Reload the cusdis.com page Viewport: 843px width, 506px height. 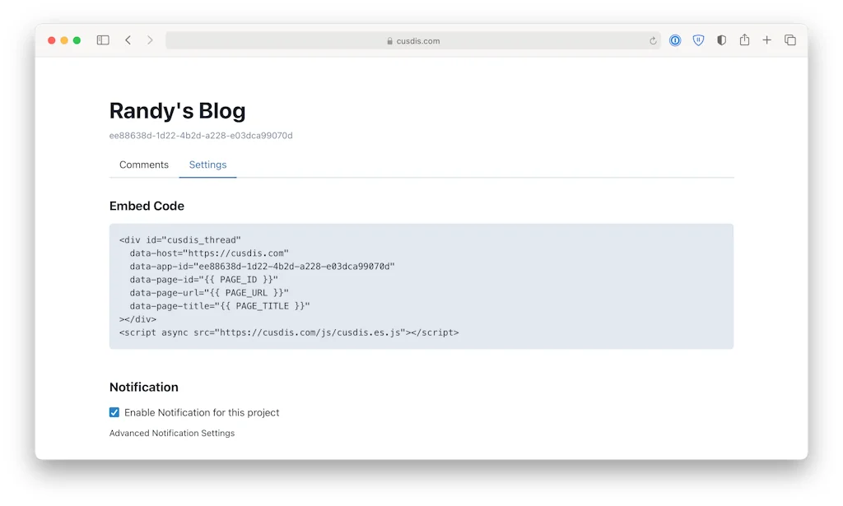[653, 39]
